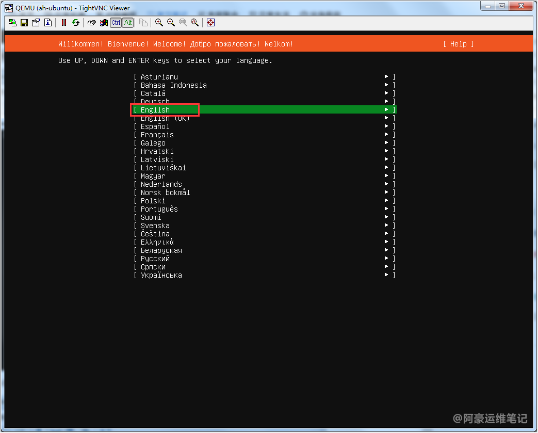Select English from the language list

[155, 110]
